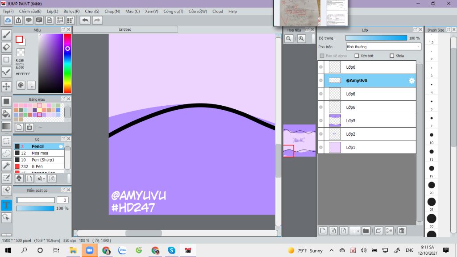457x257 pixels.
Task: Toggle visibility of layer Lớp5
Action: click(321, 120)
